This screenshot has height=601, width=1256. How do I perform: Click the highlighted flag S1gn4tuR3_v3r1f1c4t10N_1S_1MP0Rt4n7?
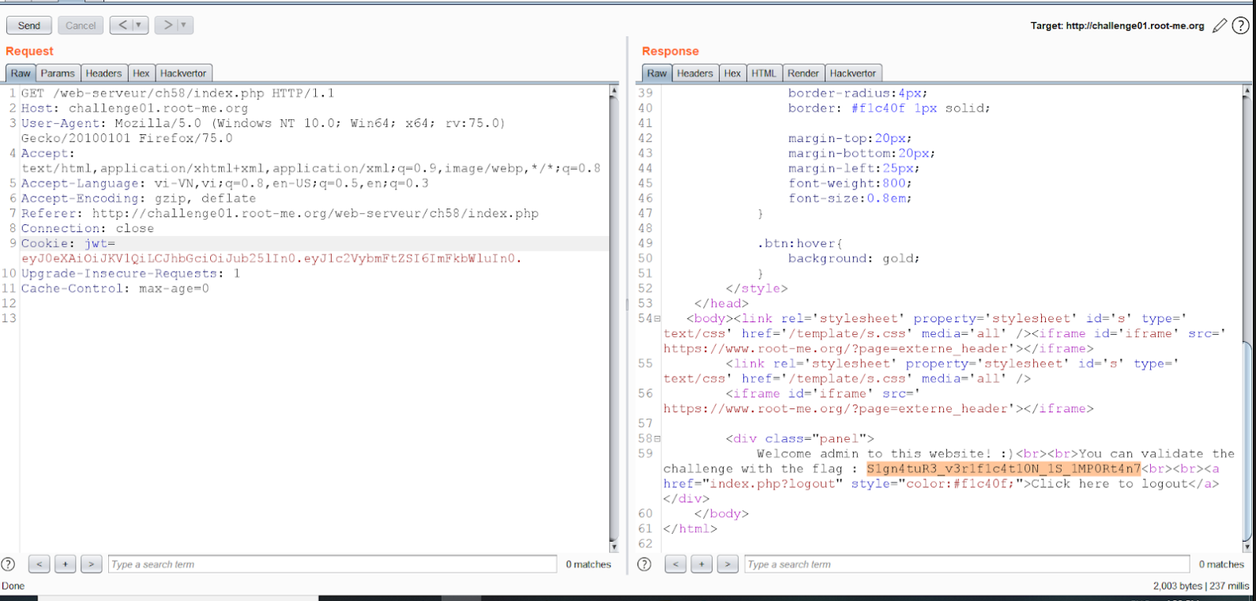(x=1003, y=469)
